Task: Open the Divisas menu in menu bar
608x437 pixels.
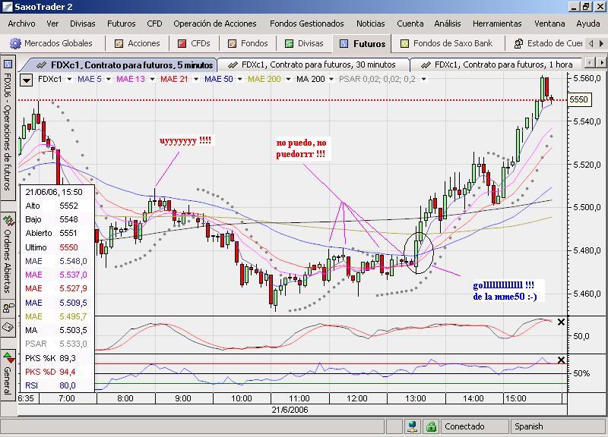Action: [x=82, y=24]
